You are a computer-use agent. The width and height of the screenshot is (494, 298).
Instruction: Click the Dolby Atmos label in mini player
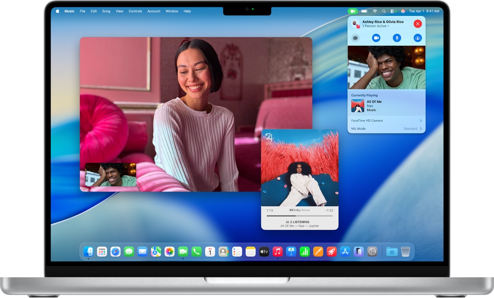tap(300, 210)
